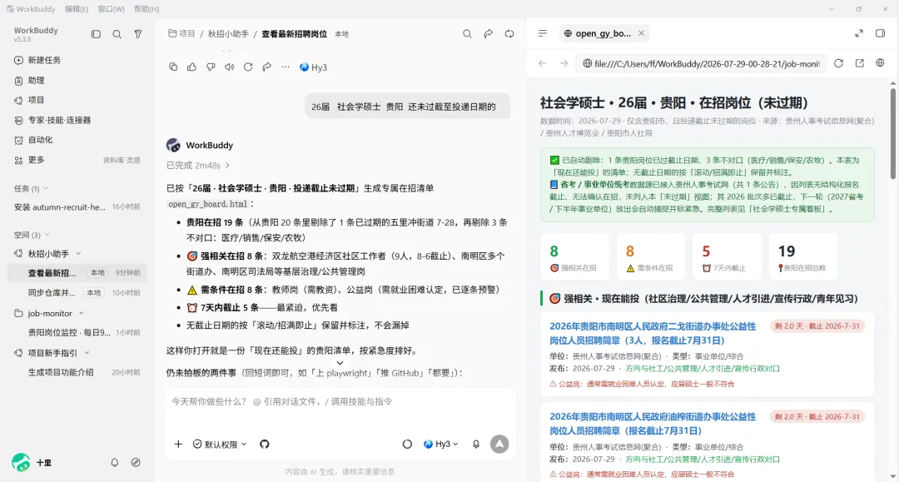Click the 十里 user profile avatar
The width and height of the screenshot is (899, 482).
pos(21,462)
